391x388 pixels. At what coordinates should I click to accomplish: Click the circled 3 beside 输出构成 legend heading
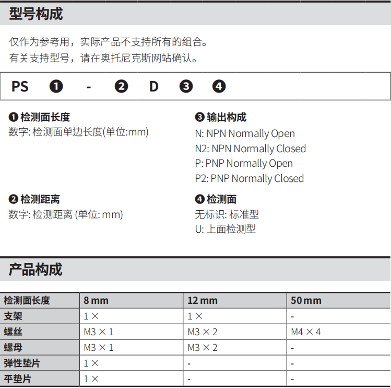click(200, 117)
